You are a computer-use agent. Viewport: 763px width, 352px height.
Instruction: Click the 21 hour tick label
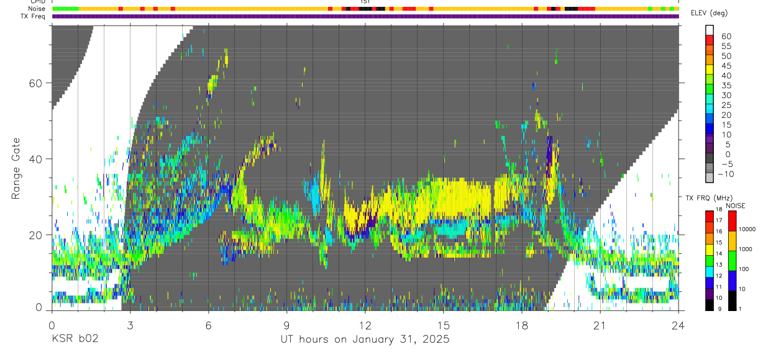(x=600, y=324)
